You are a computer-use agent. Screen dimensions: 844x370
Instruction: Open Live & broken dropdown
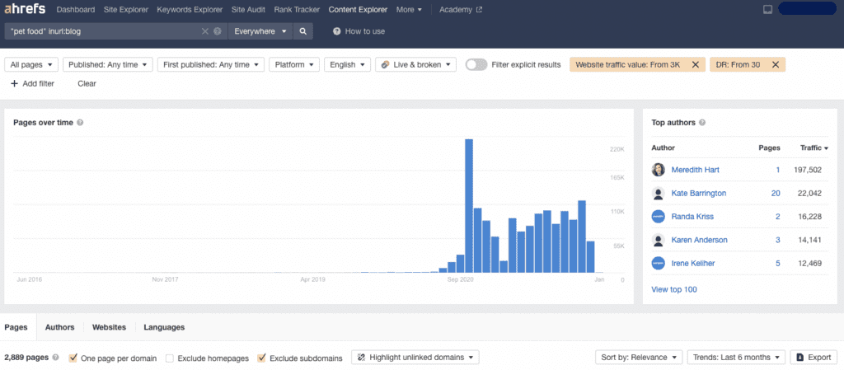pos(415,64)
